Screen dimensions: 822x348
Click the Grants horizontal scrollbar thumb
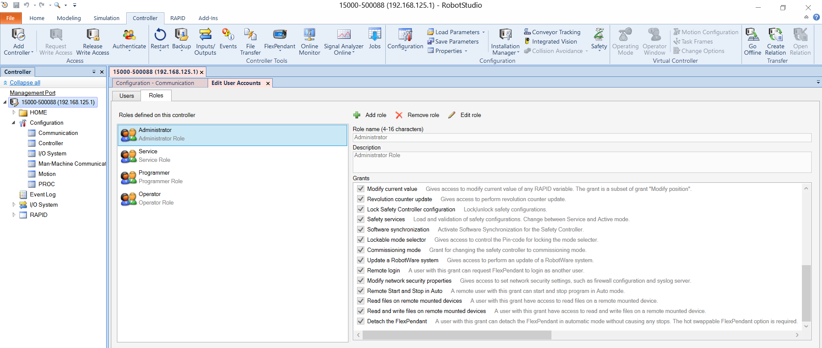click(x=457, y=335)
